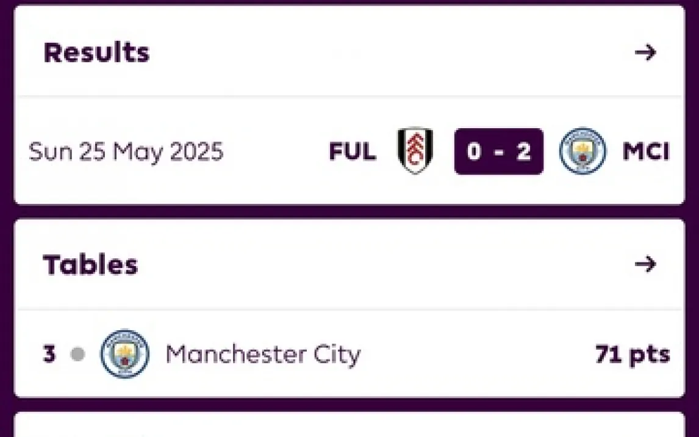
Task: Open the Results section heading
Action: [96, 53]
